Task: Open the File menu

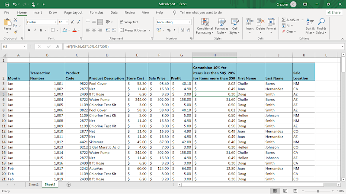Action: point(6,13)
